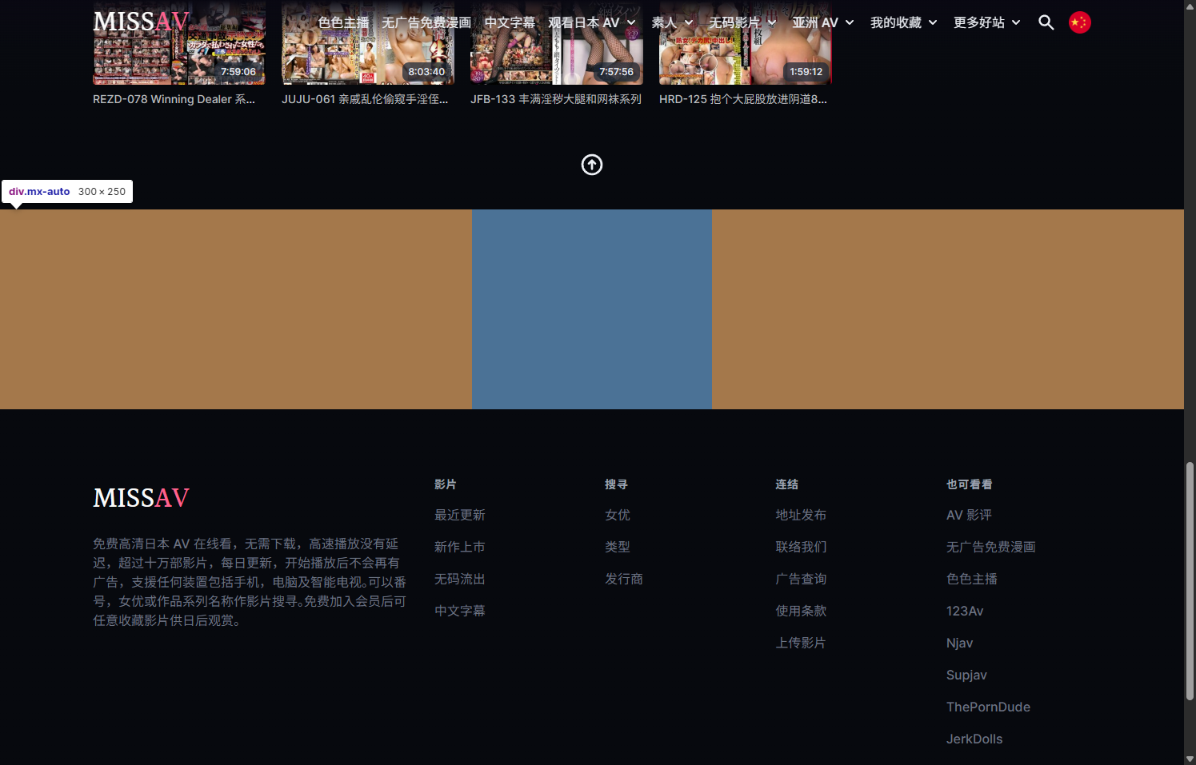Open the 无广告免费漫画 item in top navigation
The height and width of the screenshot is (765, 1196).
coord(426,22)
